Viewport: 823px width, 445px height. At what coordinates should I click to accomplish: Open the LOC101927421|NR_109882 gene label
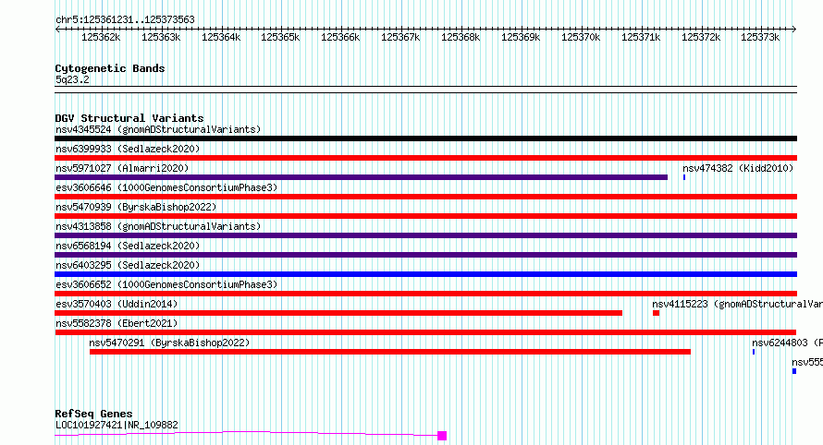117,425
